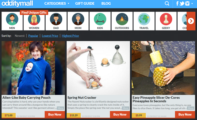Go to the odditymall home logo
Screen dimensions: 197x120
click(x=17, y=4)
